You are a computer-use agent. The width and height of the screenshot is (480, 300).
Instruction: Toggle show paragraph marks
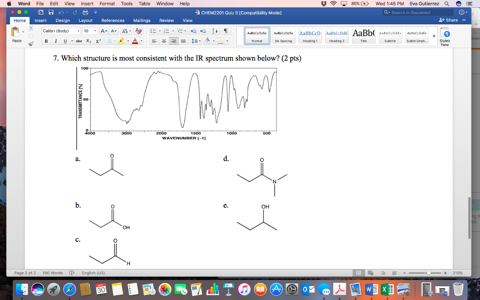pos(226,31)
